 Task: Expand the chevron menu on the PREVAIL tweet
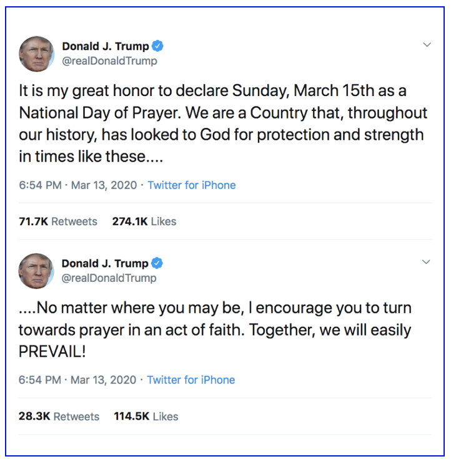point(426,262)
